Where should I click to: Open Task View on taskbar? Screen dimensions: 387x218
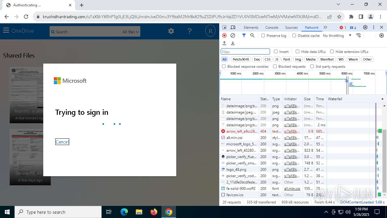(109, 212)
